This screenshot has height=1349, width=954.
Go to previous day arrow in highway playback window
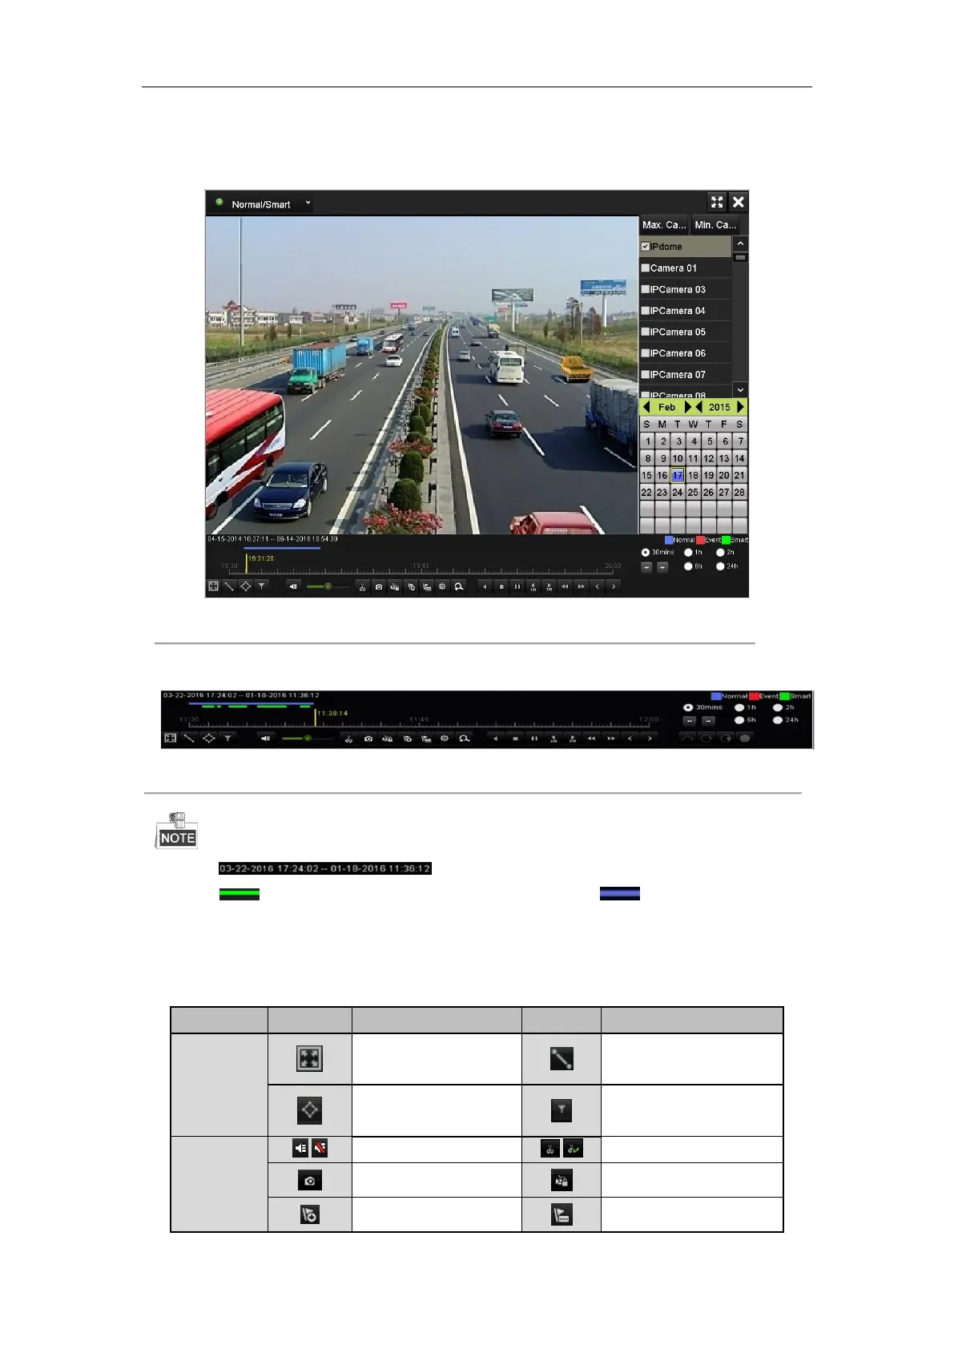coord(598,586)
